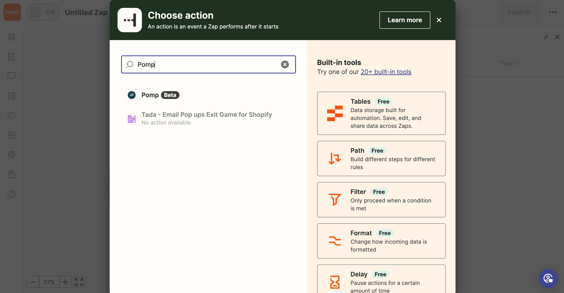Click the Learn more button
564x293 pixels.
point(405,20)
